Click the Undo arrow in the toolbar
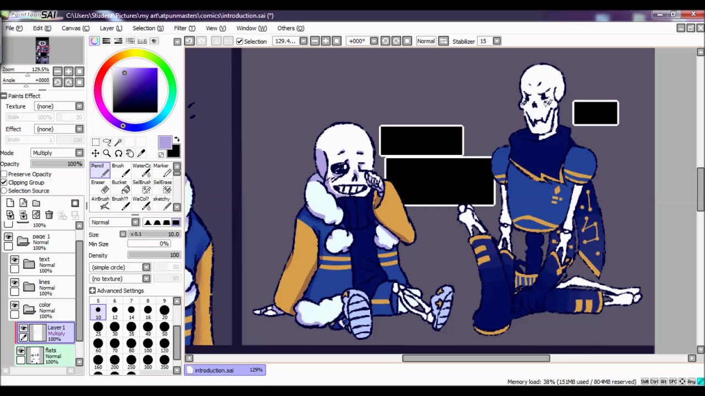Viewport: 705px width, 396px height. tap(189, 41)
